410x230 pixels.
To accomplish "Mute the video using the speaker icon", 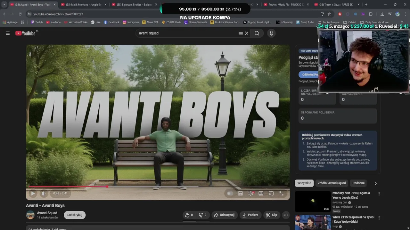I will tap(44, 193).
